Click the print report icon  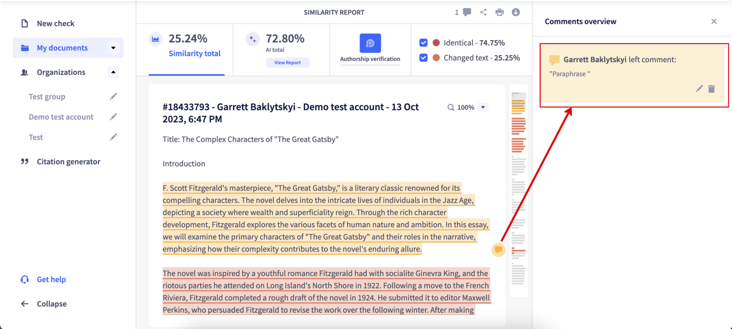point(500,12)
